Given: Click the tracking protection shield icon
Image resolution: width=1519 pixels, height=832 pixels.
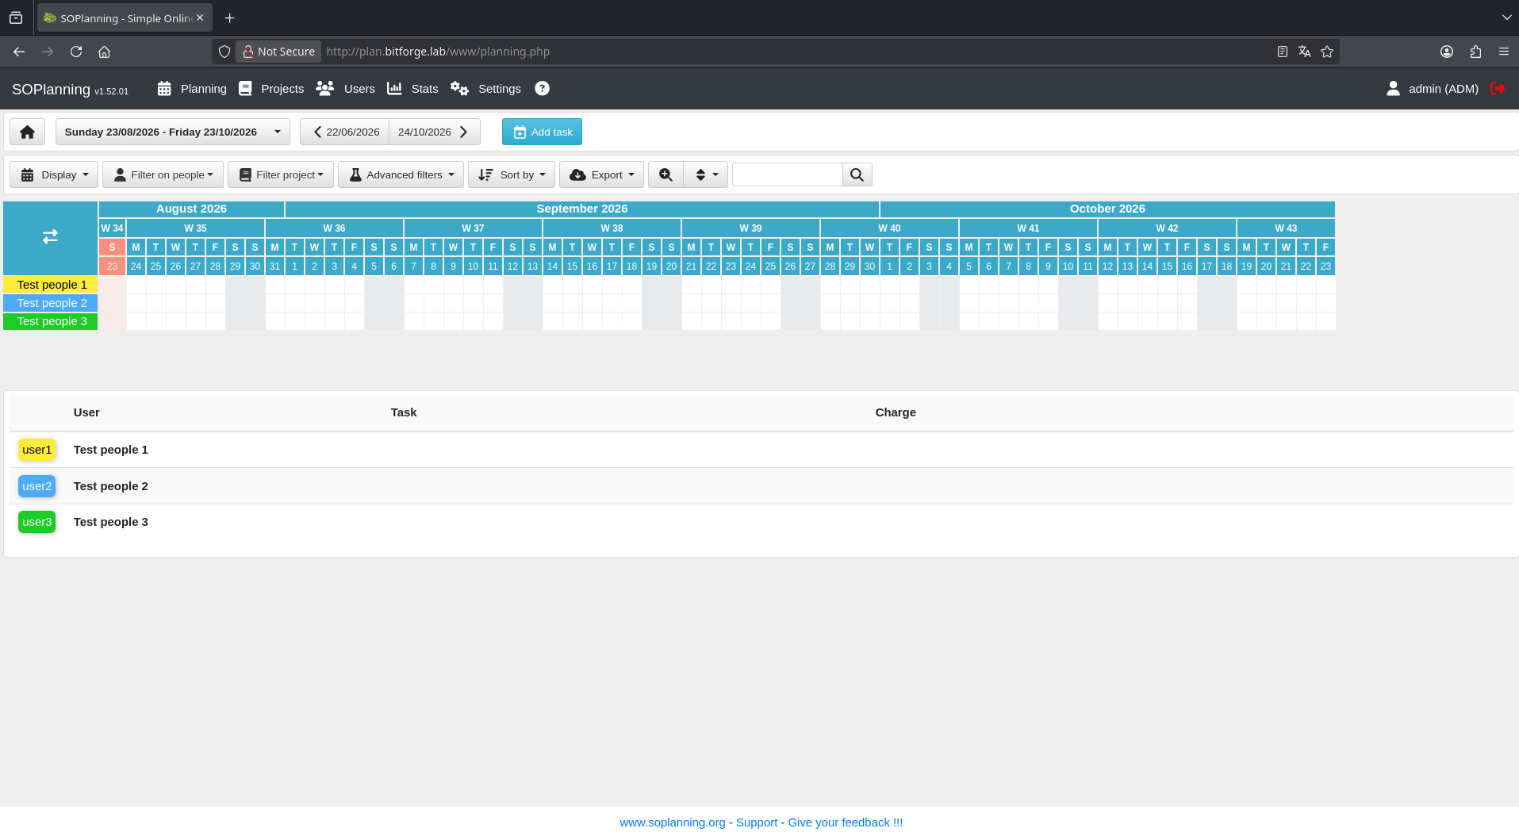Looking at the screenshot, I should (224, 52).
